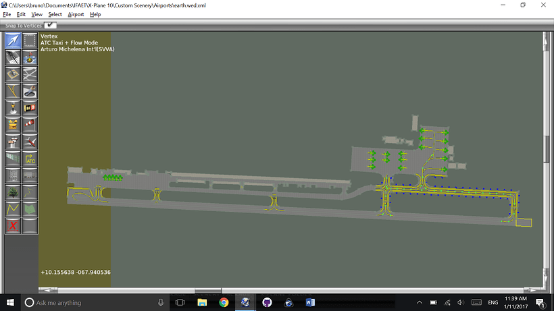Choose the Taxi Sign tool

[30, 108]
